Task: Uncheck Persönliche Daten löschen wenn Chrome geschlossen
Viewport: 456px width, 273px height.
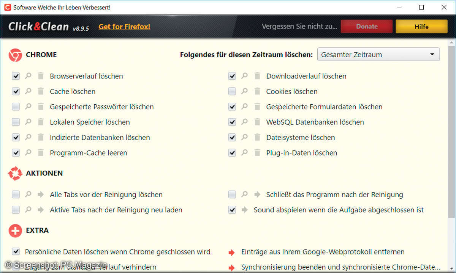Action: 16,251
